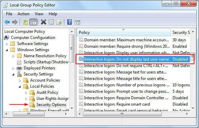Select Interactive logon: Prompt user to change password
This screenshot has width=199, height=128.
(x=134, y=91)
